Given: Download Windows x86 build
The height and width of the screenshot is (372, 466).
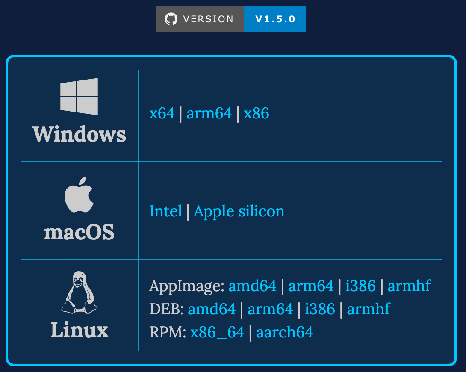Looking at the screenshot, I should click(257, 113).
